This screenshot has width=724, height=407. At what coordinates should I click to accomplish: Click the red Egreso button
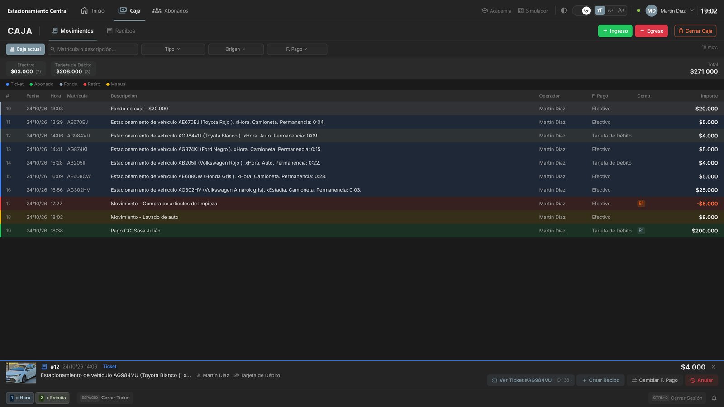[x=651, y=31]
